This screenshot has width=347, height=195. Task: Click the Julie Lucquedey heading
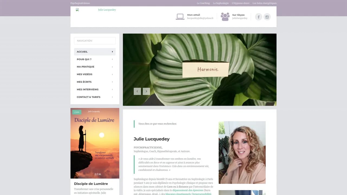[x=152, y=139]
